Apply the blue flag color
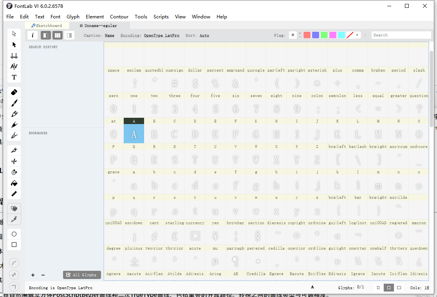This screenshot has width=437, height=297. [x=316, y=35]
